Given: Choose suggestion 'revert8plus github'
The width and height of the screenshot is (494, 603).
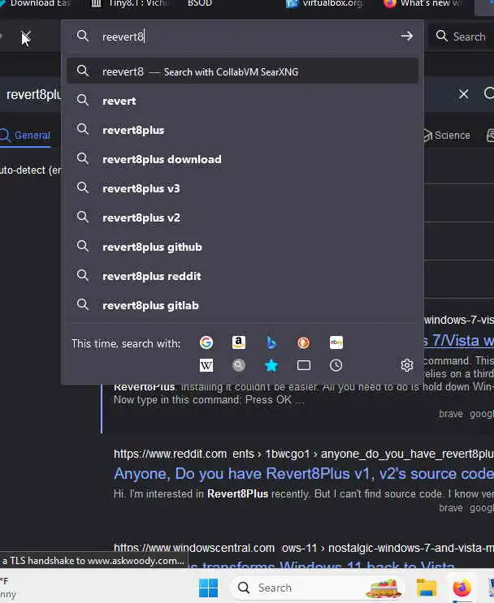Looking at the screenshot, I should coord(243,247).
